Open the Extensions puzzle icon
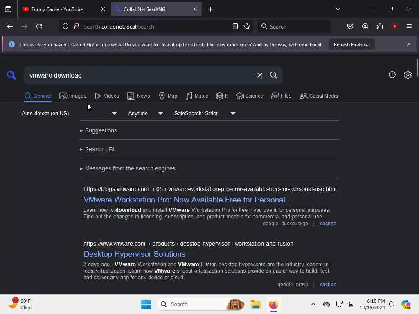The image size is (419, 314). pos(380,27)
